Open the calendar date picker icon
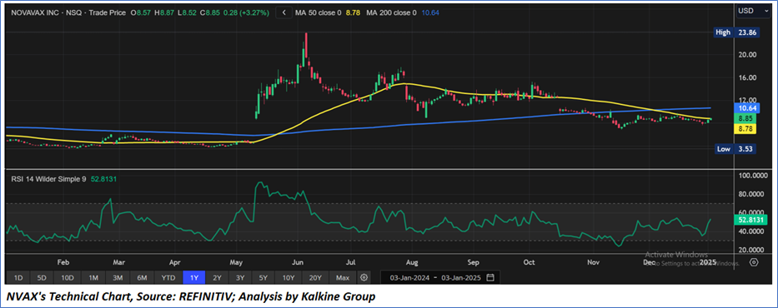Viewport: 778px width, 308px height. click(x=490, y=277)
